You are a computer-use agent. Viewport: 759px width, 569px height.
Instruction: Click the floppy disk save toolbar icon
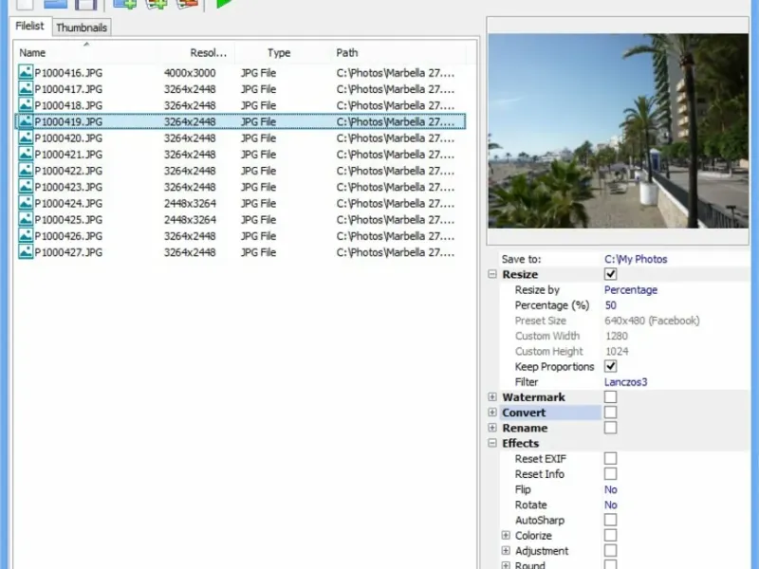[x=86, y=5]
